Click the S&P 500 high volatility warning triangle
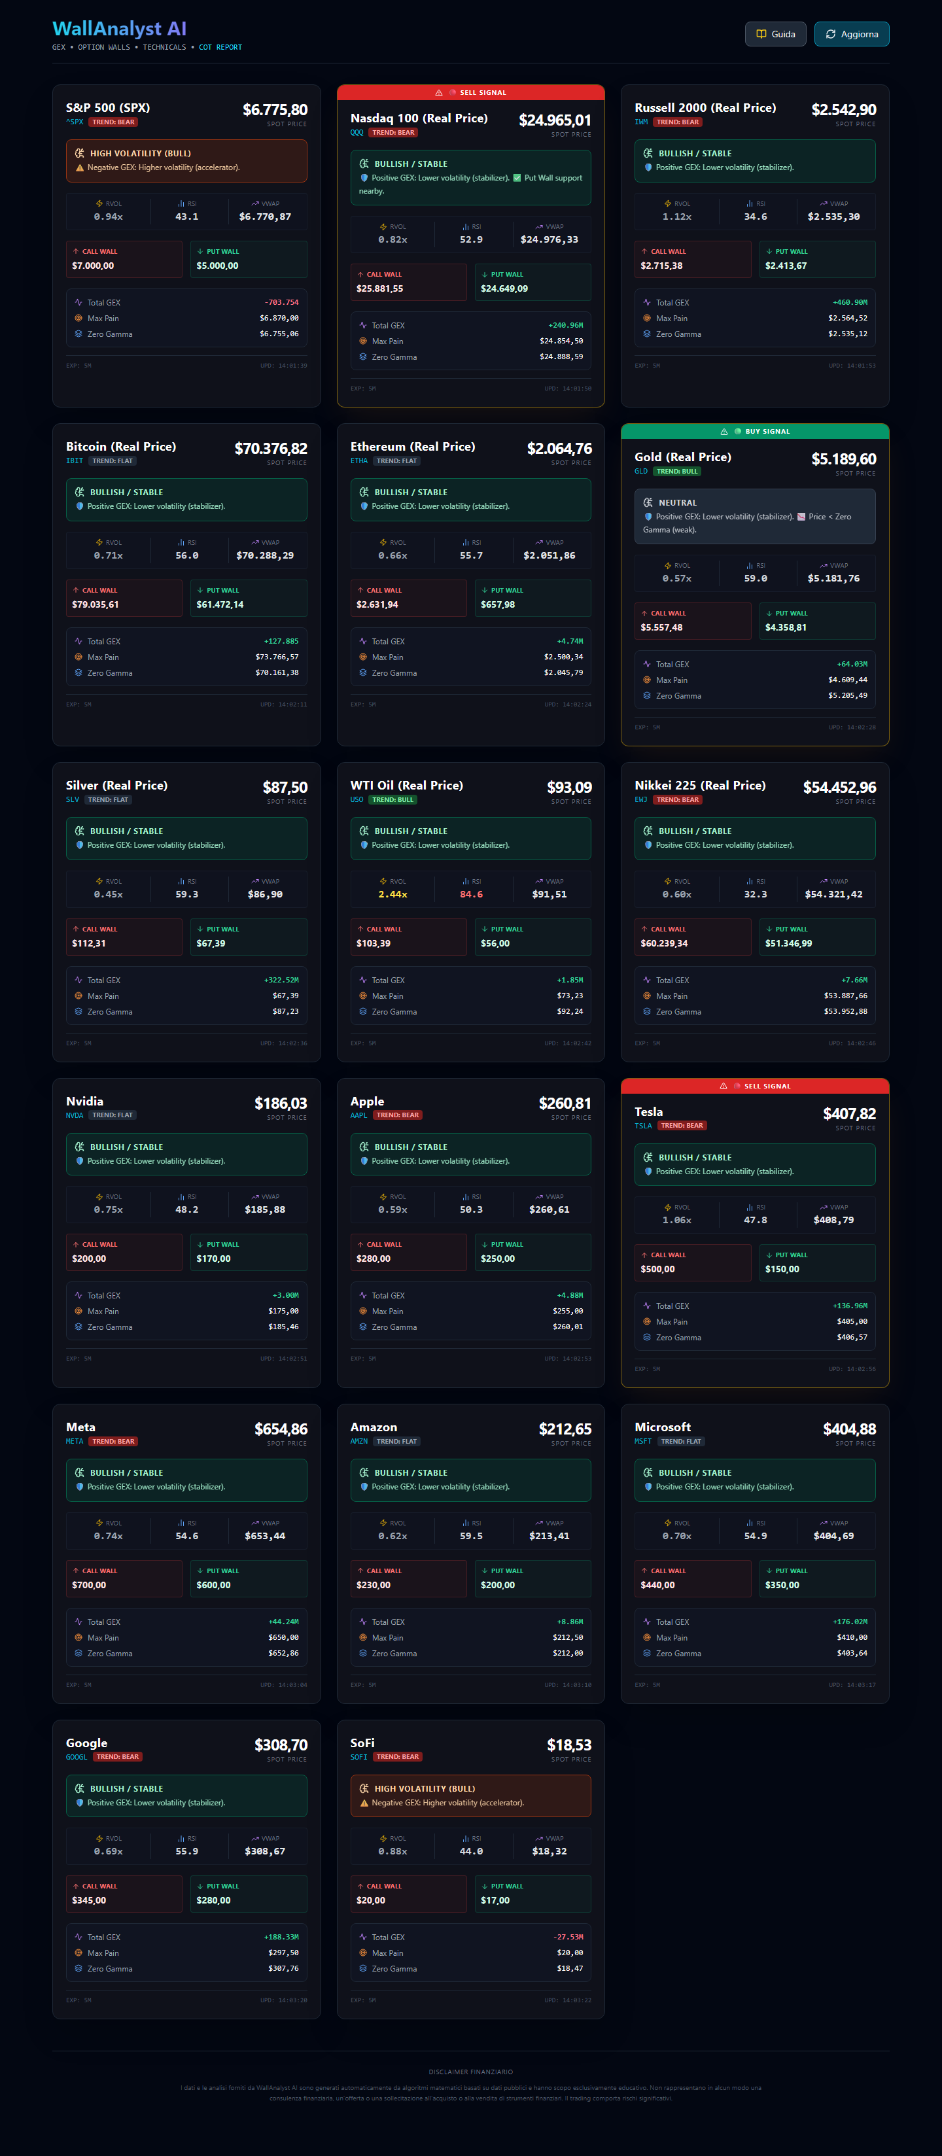Image resolution: width=942 pixels, height=2156 pixels. pos(80,168)
